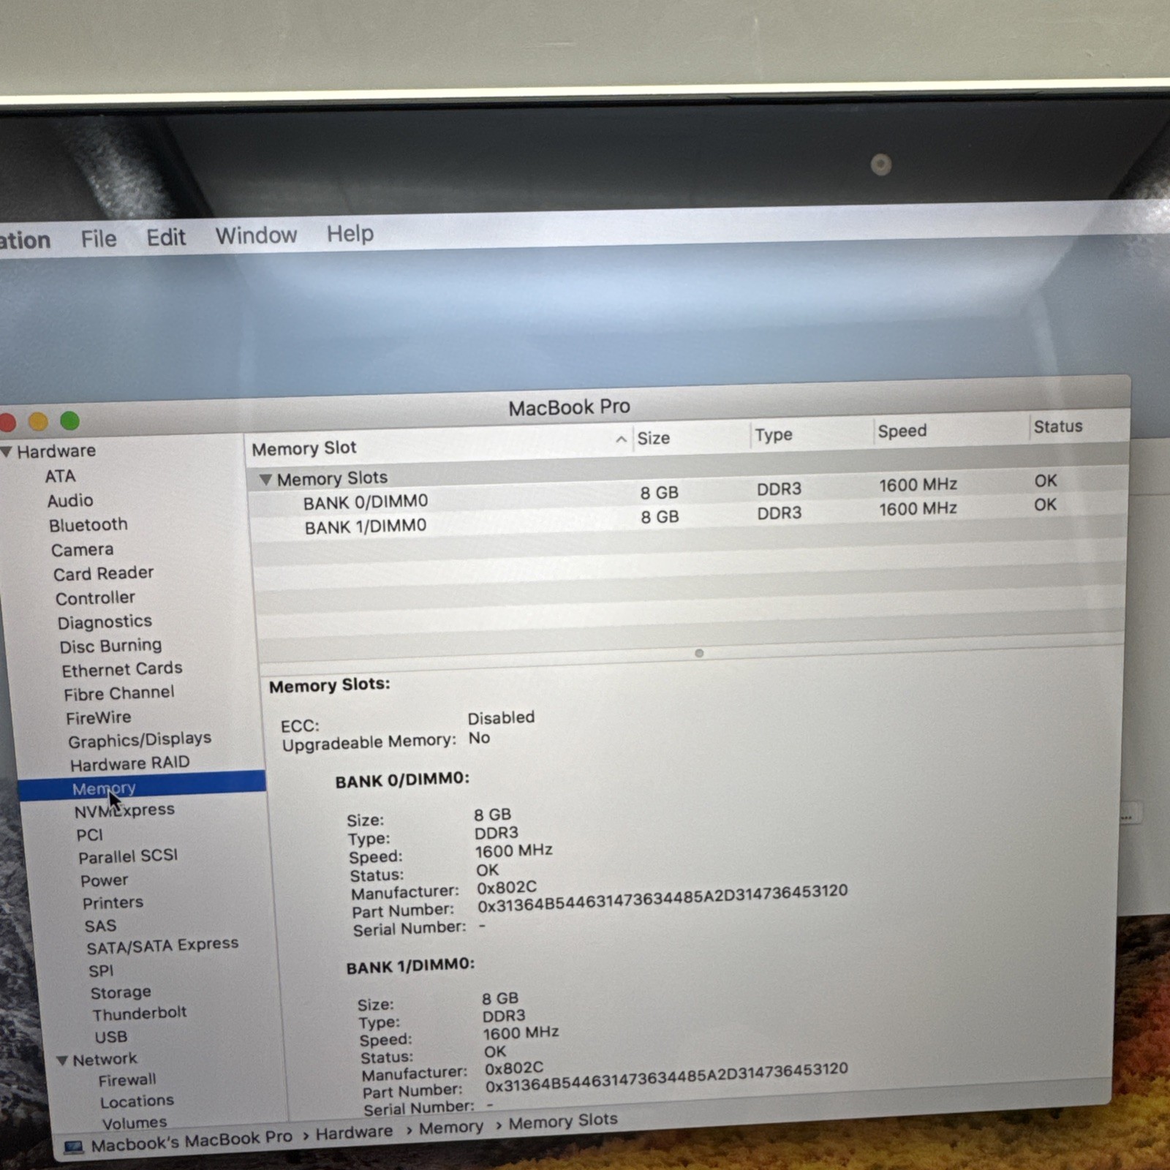Image resolution: width=1170 pixels, height=1170 pixels.
Task: Click Hardware in the path bar
Action: point(354,1133)
